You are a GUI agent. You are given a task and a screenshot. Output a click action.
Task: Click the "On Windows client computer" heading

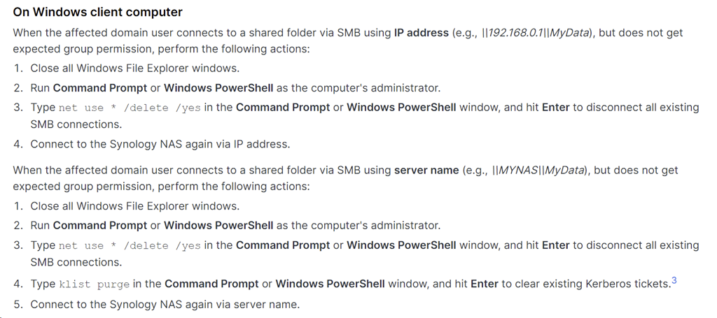[x=97, y=12]
